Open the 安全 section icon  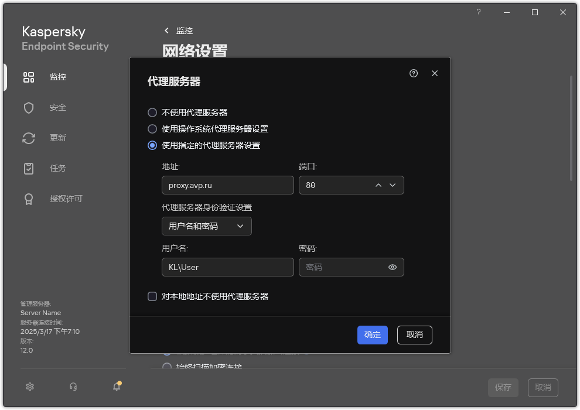coord(29,107)
